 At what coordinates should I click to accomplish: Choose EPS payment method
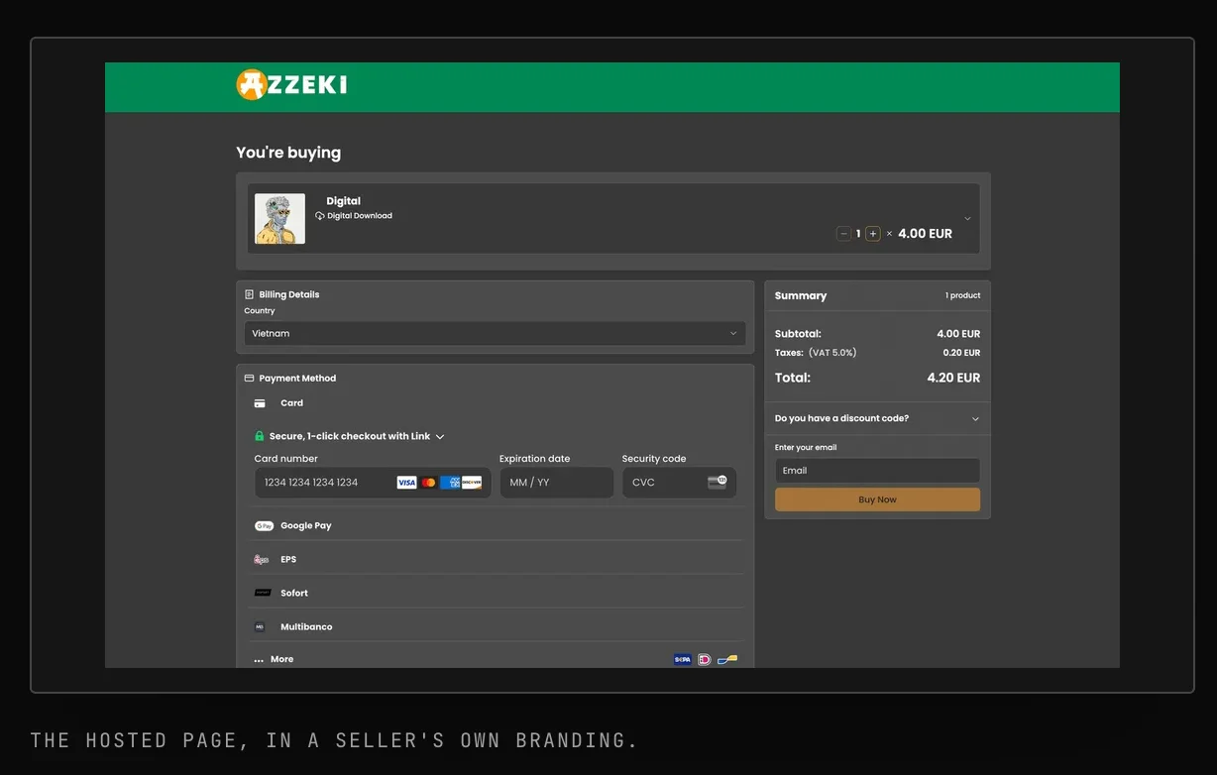pyautogui.click(x=496, y=560)
